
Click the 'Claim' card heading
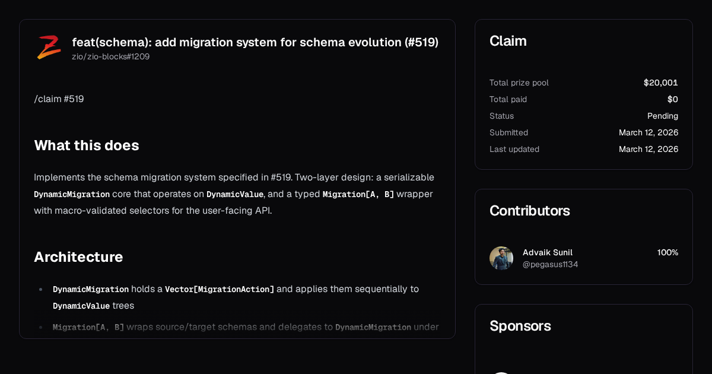[508, 41]
